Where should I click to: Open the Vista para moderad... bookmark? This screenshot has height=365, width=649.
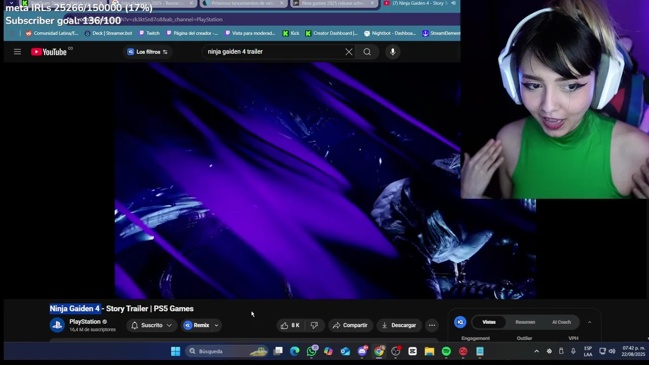[250, 33]
